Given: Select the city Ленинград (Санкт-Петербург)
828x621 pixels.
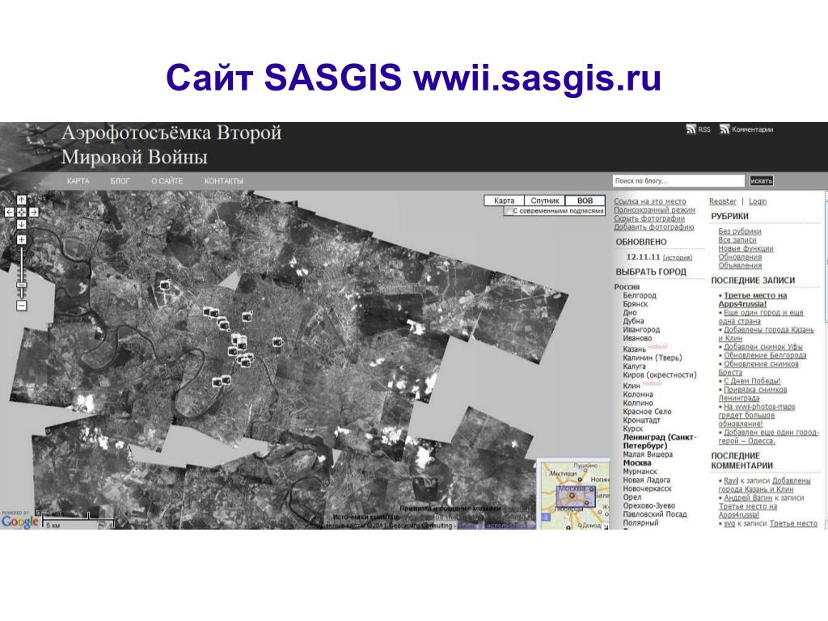Looking at the screenshot, I should tap(660, 441).
